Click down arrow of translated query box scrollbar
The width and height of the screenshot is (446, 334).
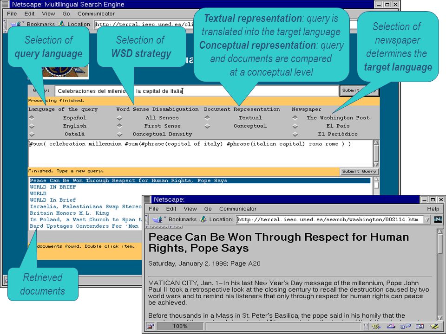[x=376, y=164]
